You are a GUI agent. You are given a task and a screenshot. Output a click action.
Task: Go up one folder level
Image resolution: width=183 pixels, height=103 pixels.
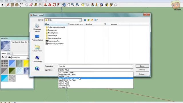[89, 20]
